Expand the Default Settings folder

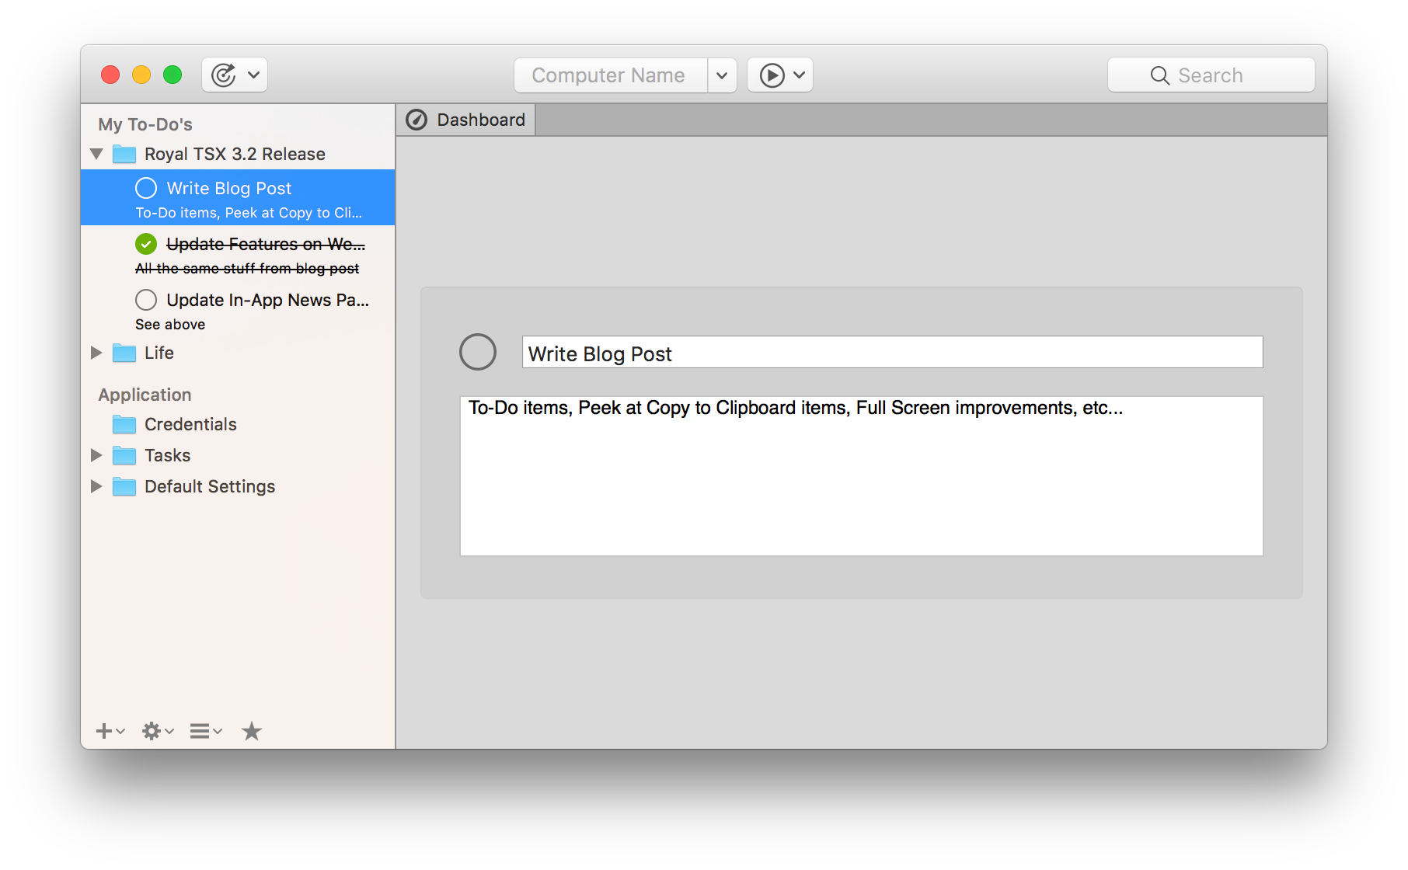click(96, 486)
